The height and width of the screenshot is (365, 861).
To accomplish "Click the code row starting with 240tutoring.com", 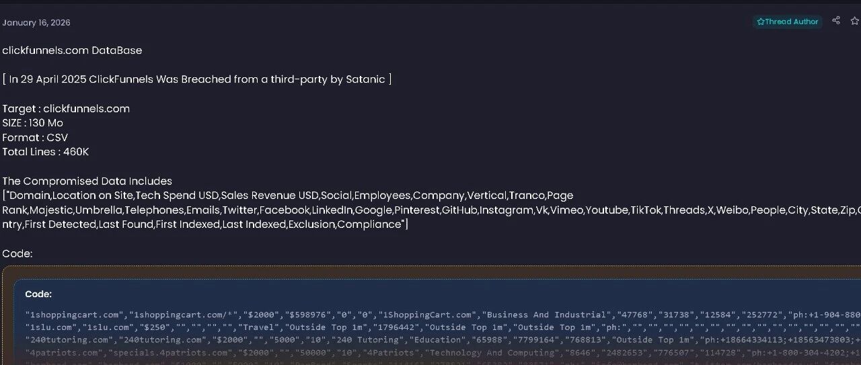I will [x=443, y=339].
